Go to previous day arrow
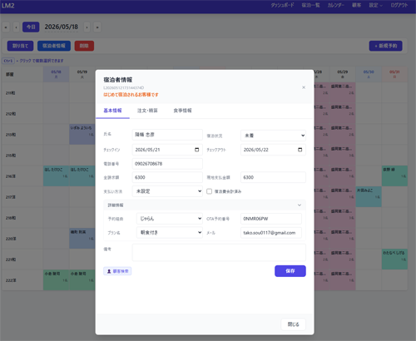The height and width of the screenshot is (341, 416). click(16, 27)
